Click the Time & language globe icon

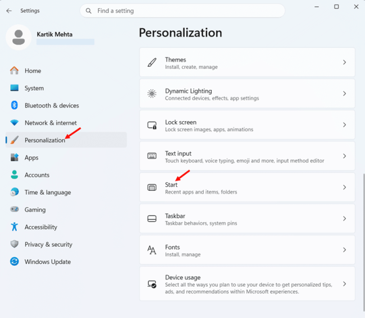point(14,192)
